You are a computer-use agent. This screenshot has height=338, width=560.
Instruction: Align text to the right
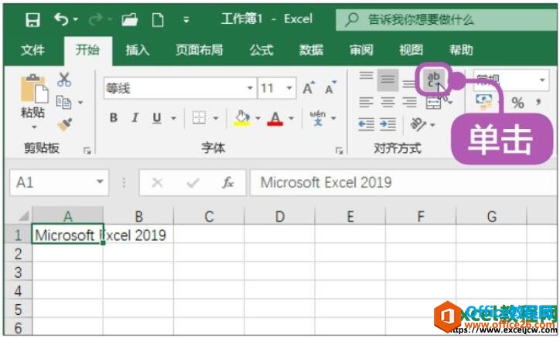coord(409,102)
